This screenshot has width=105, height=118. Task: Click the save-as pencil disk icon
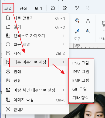coord(8,62)
